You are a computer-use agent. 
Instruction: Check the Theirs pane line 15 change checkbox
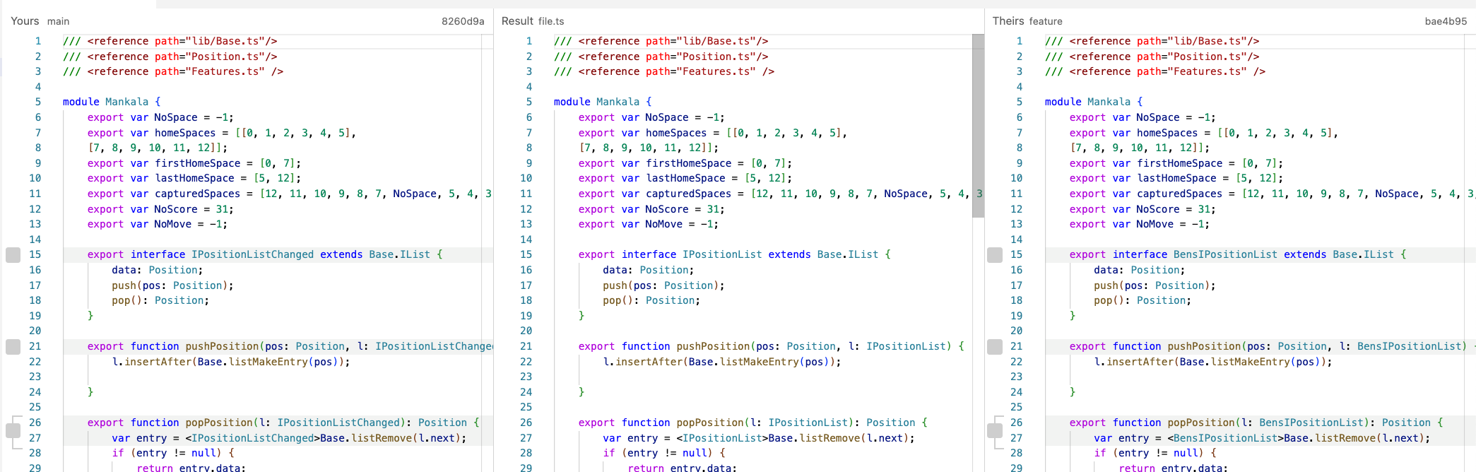click(x=995, y=255)
